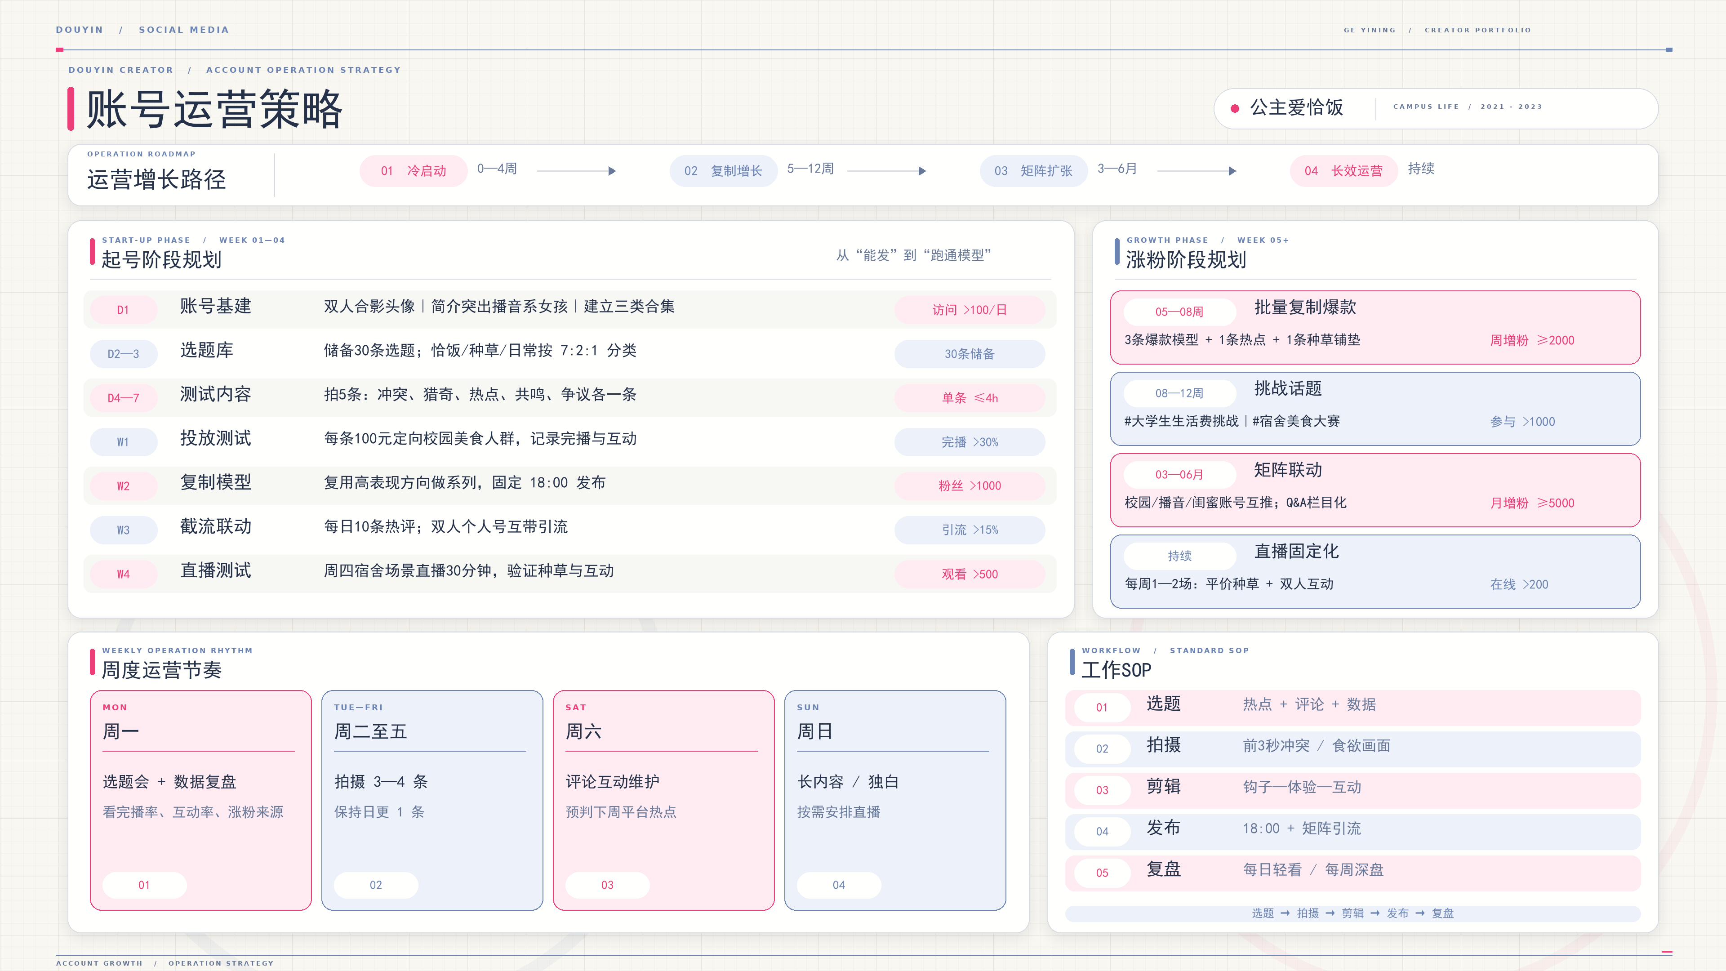The image size is (1726, 971).
Task: Click the 复制模型 row title
Action: [215, 482]
